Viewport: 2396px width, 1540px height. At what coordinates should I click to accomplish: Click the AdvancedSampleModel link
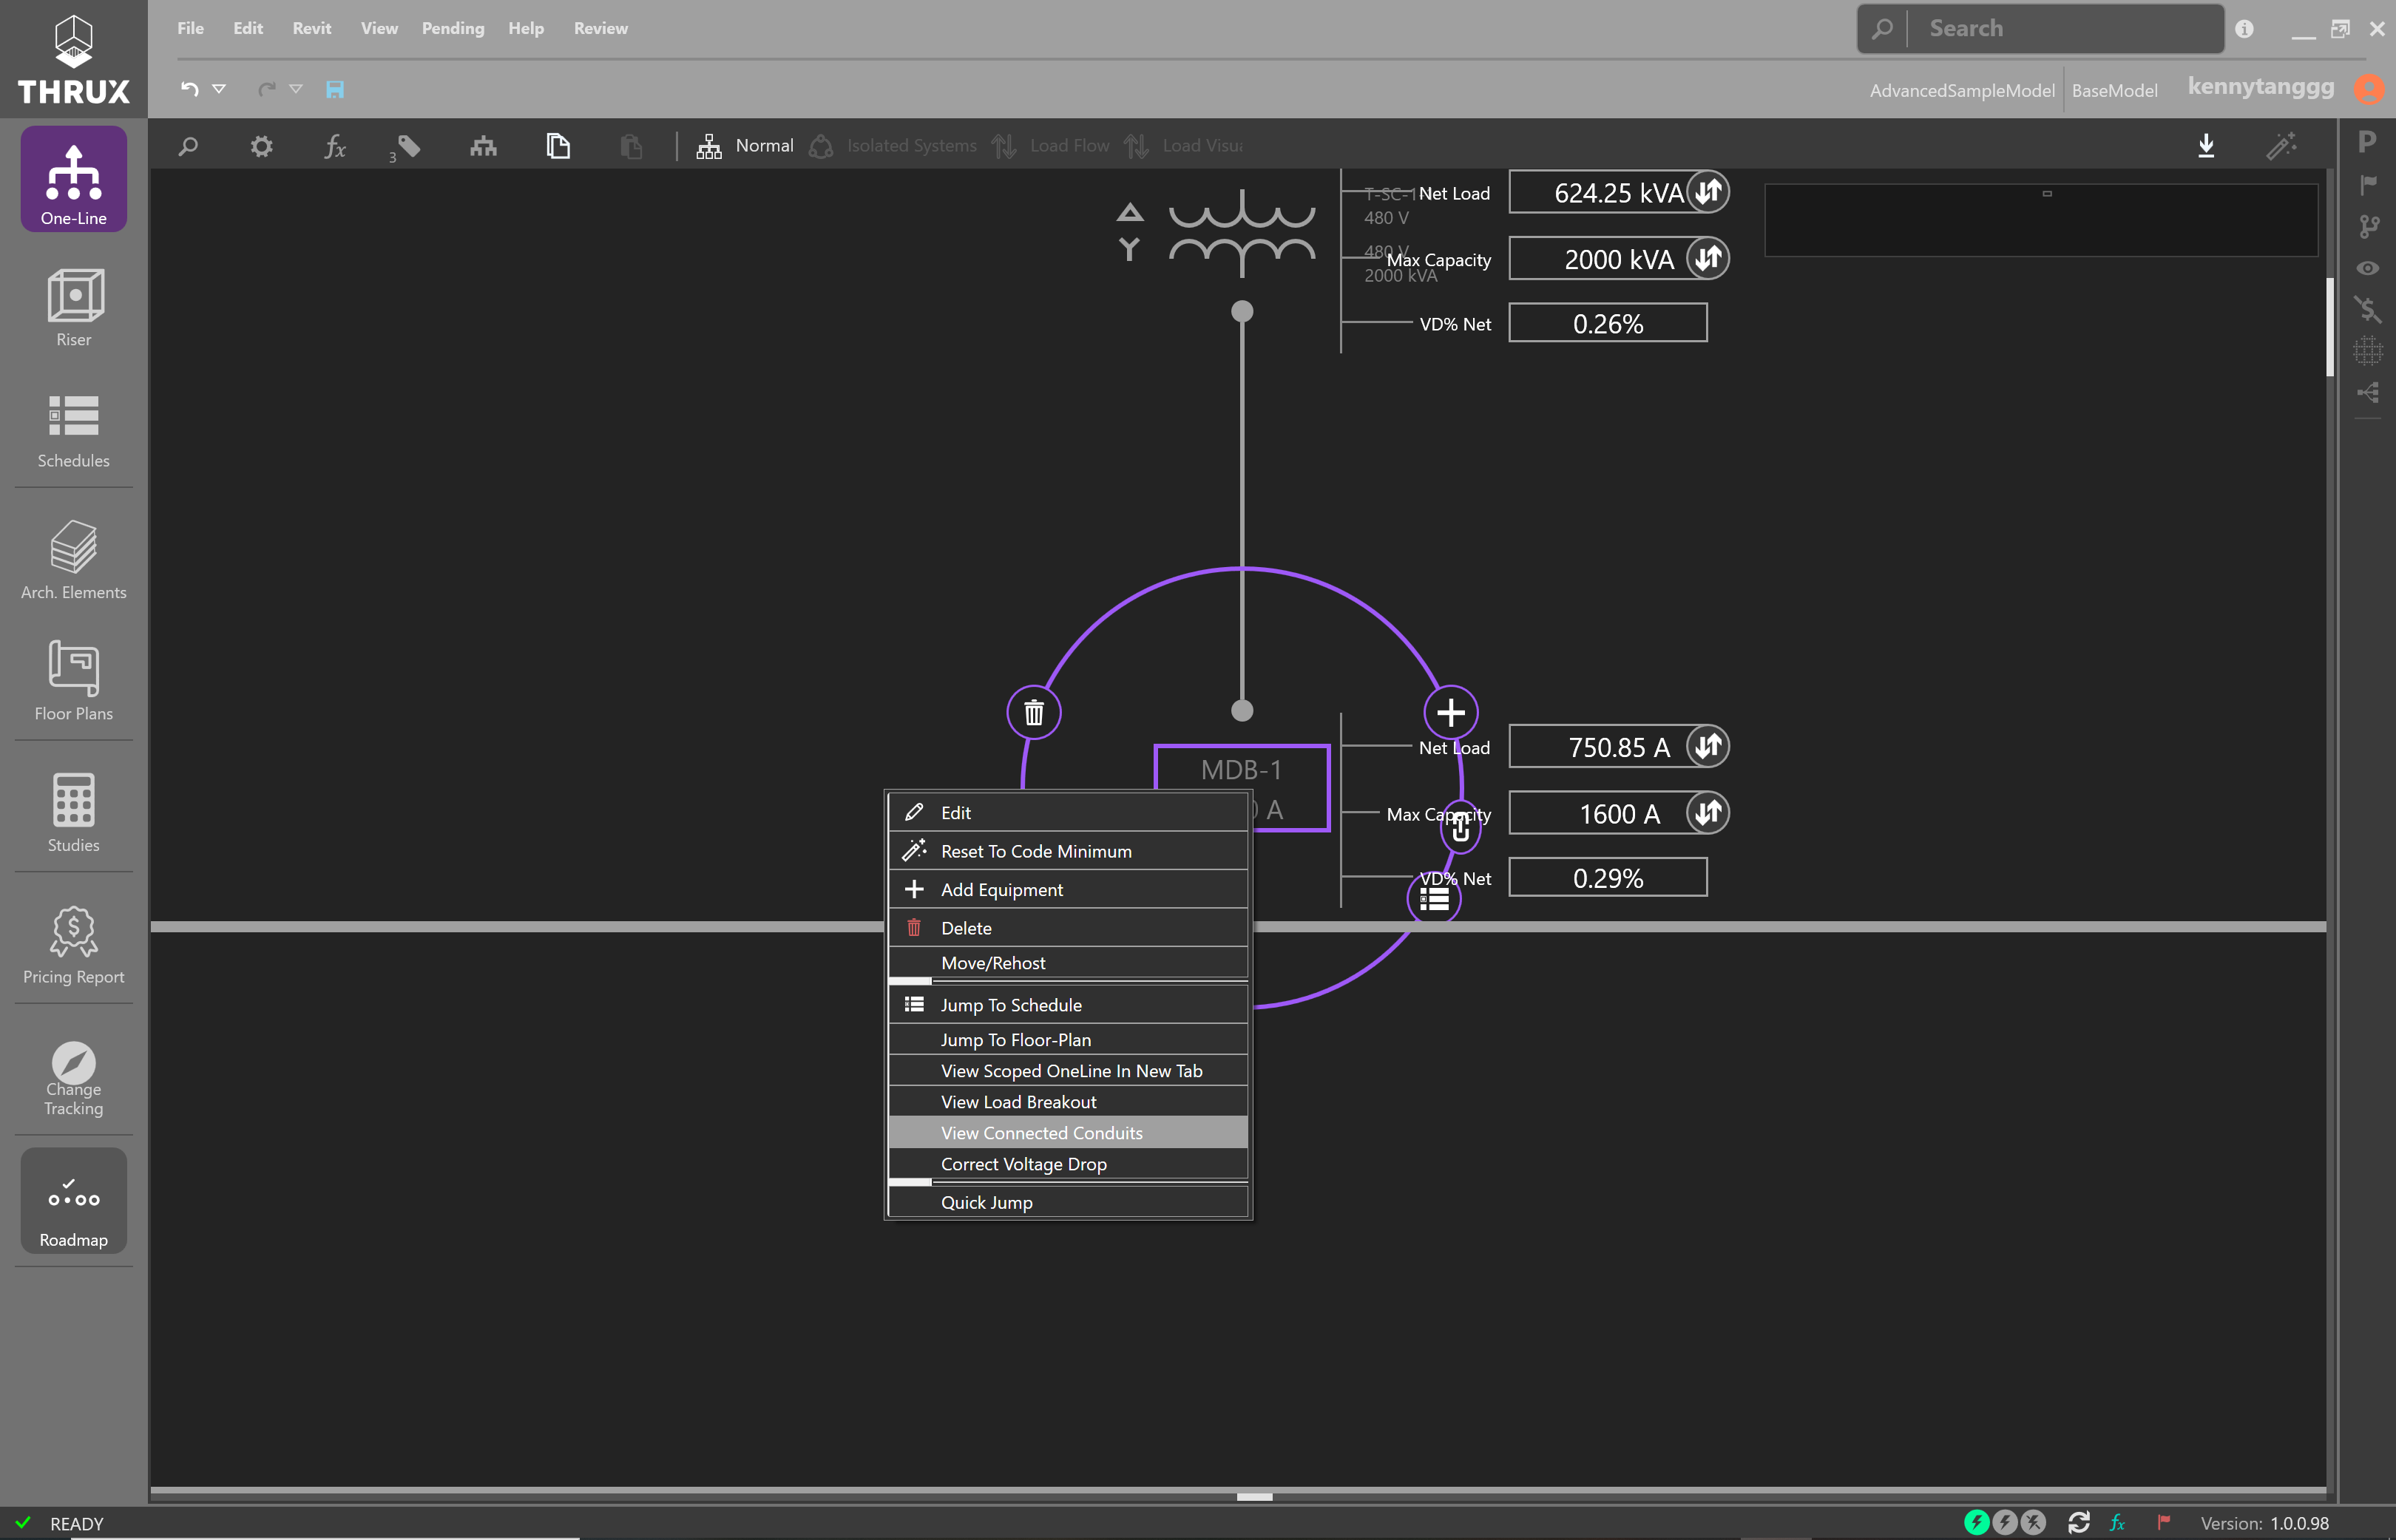pos(1962,90)
